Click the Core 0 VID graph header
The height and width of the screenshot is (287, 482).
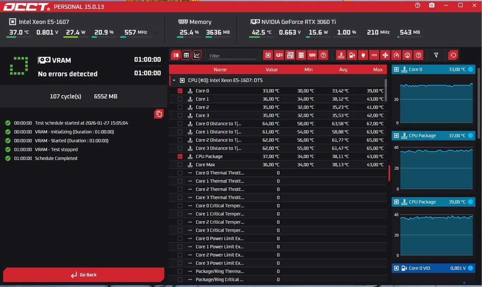(x=433, y=268)
